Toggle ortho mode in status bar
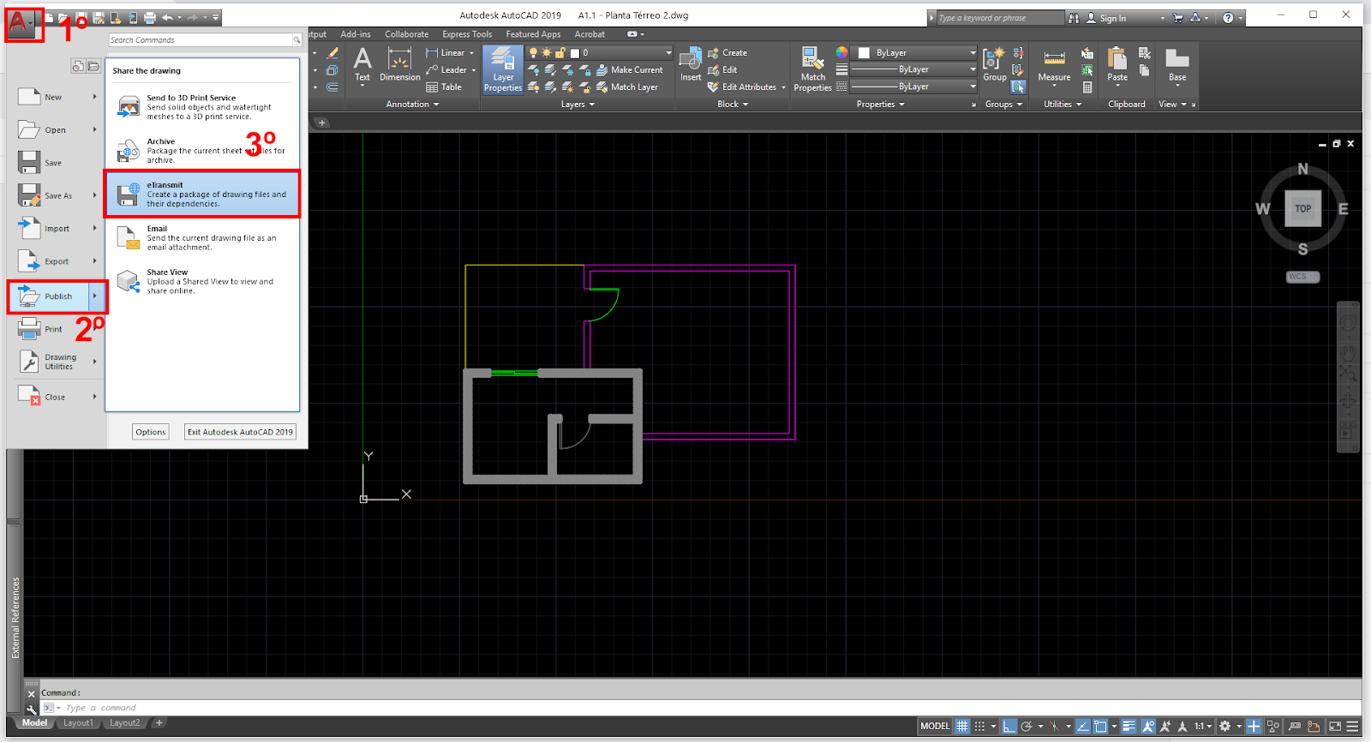 [1009, 726]
